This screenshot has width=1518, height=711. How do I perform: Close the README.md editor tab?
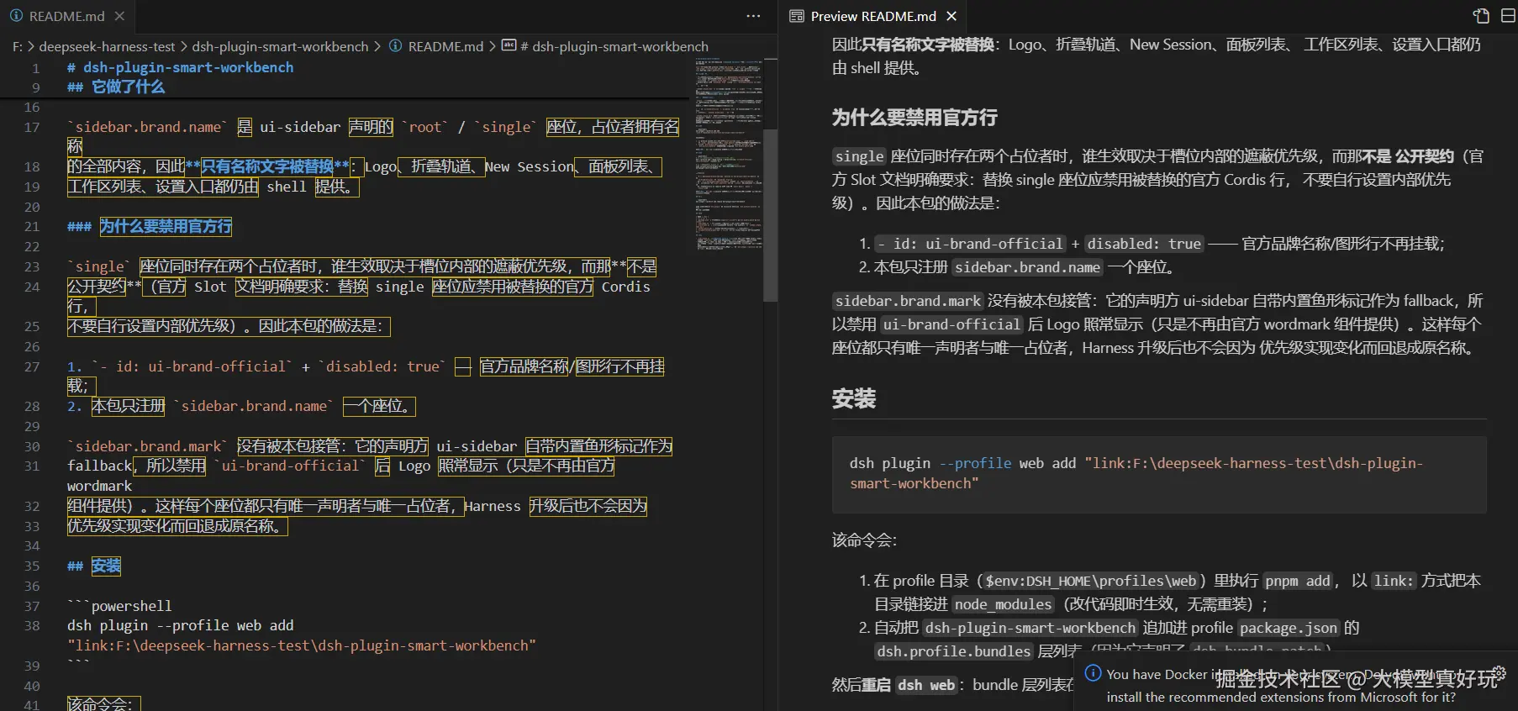[x=119, y=16]
